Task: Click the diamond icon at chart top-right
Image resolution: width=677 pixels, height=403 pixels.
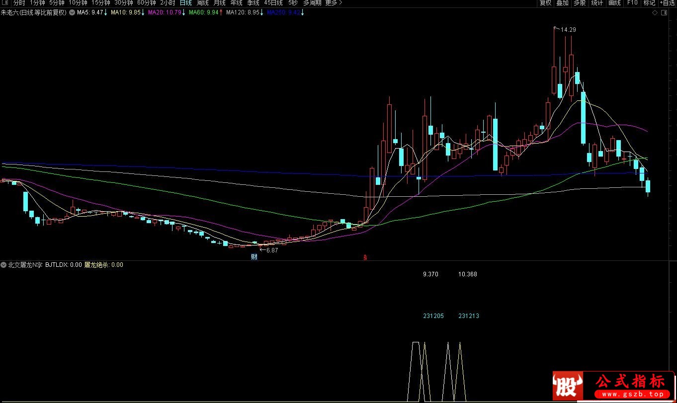Action: [x=655, y=13]
